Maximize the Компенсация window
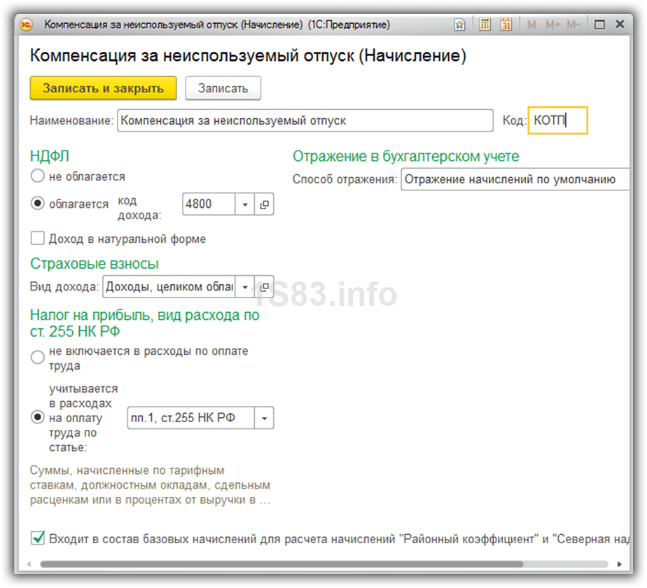Image resolution: width=647 pixels, height=588 pixels. [x=599, y=24]
